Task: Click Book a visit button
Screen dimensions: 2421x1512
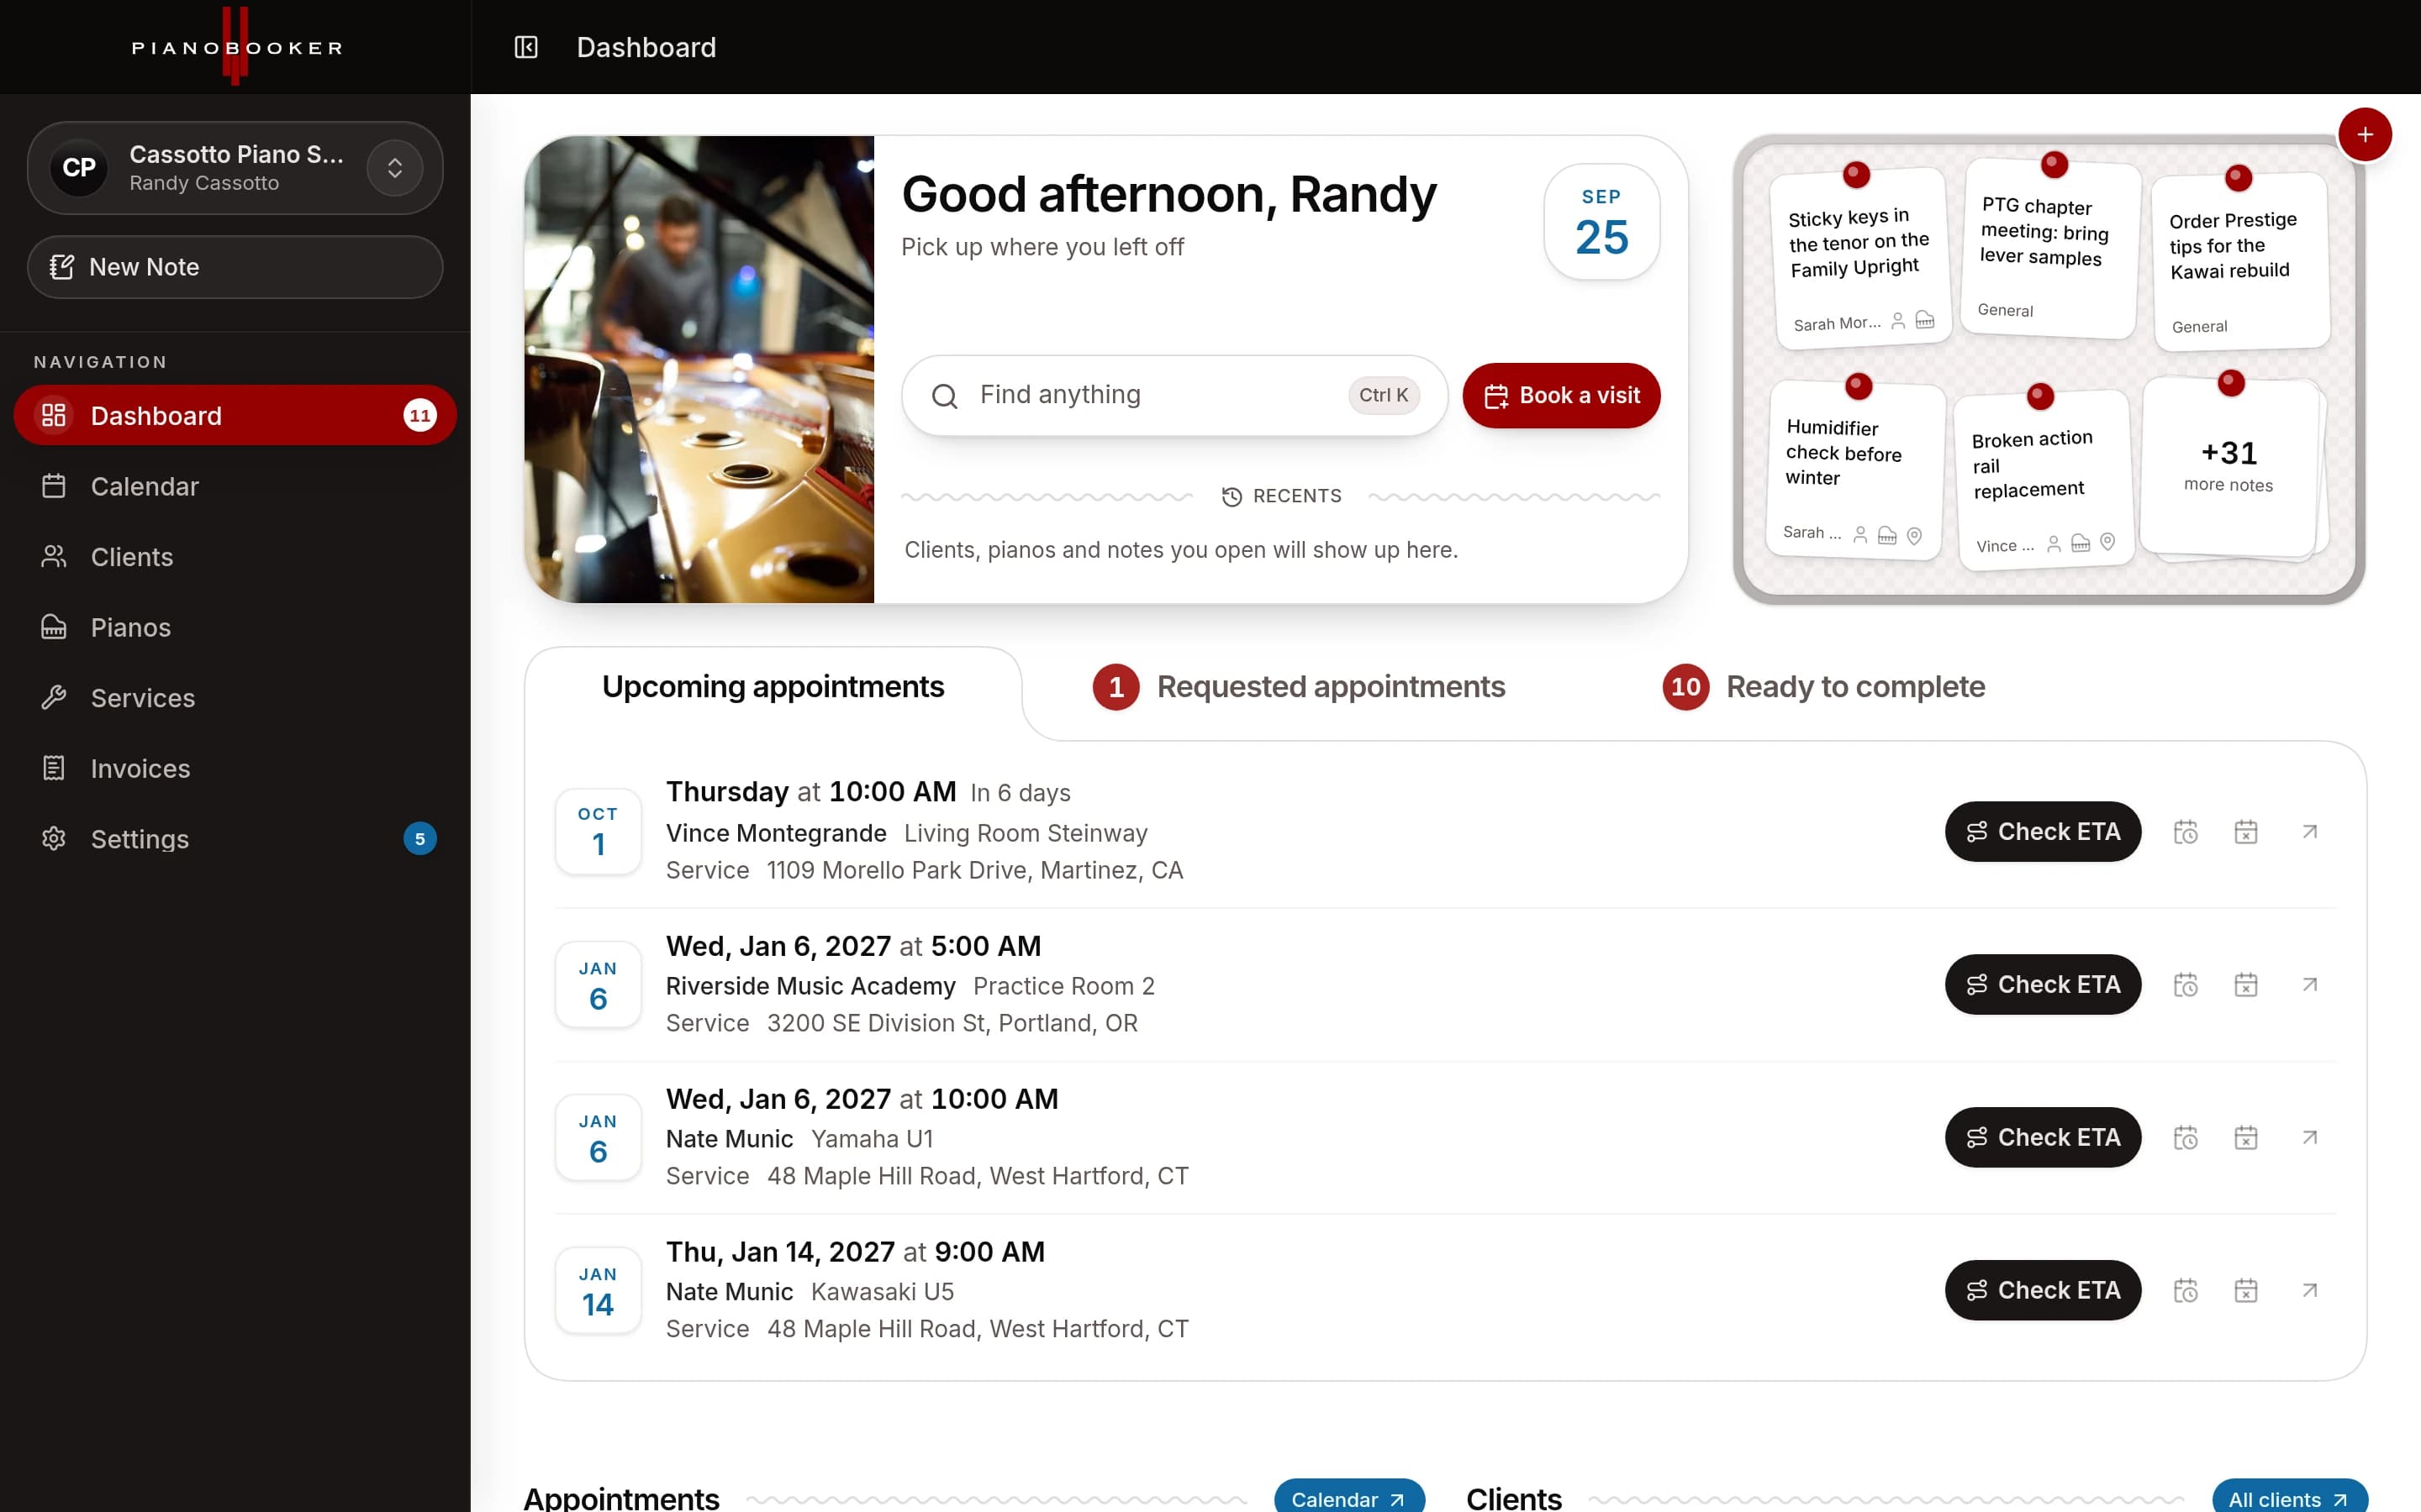Action: click(x=1561, y=395)
